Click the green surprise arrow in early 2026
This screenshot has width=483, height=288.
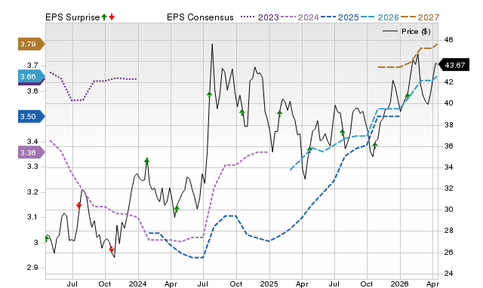tap(408, 96)
